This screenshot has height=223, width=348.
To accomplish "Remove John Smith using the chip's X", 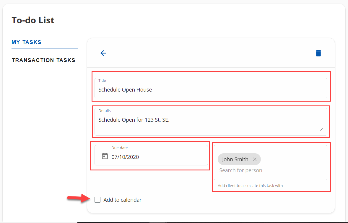I will pyautogui.click(x=255, y=159).
